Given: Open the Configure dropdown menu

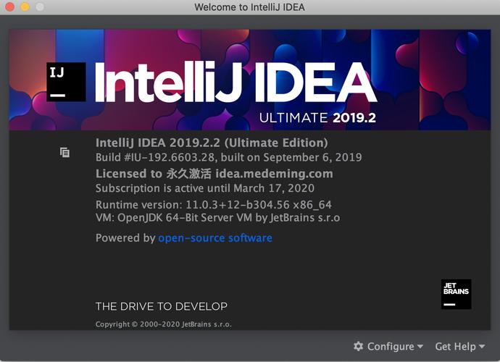Looking at the screenshot, I should [388, 346].
